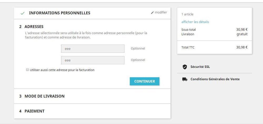Click the '1 article' cart summary text

pyautogui.click(x=187, y=14)
